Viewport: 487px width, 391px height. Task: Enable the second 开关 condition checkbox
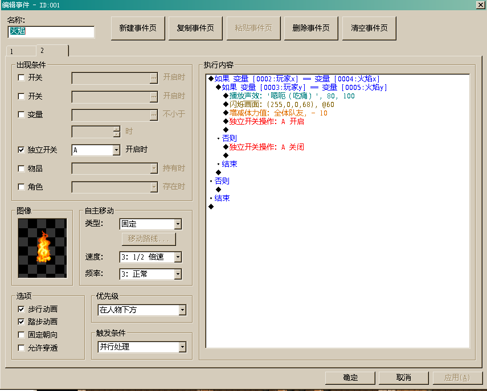coord(21,97)
